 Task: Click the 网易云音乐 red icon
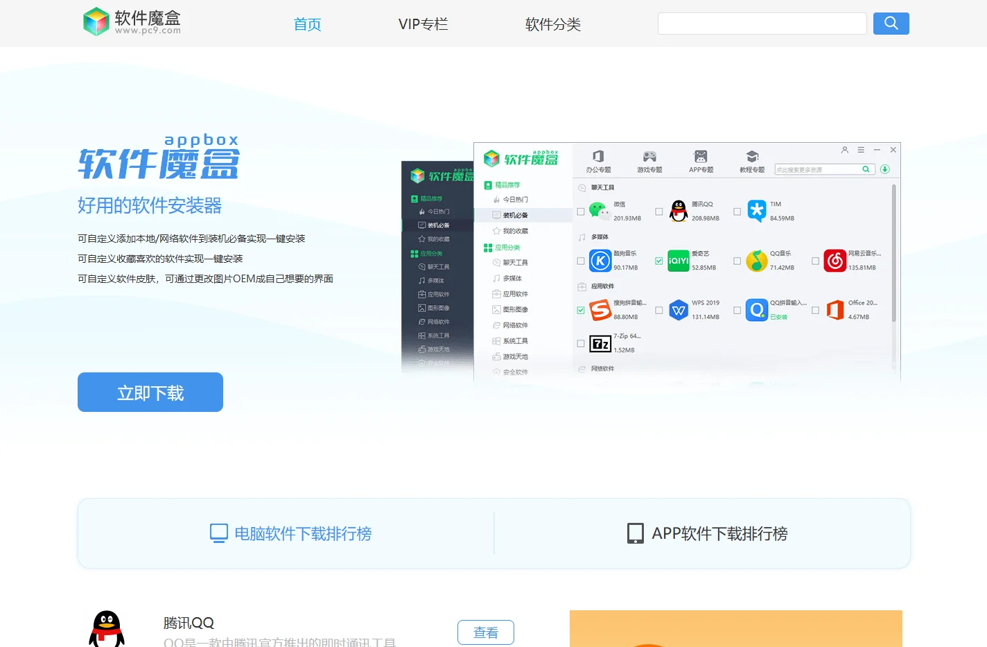pos(835,261)
